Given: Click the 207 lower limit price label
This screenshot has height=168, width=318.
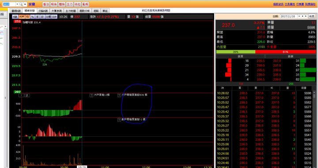Looking at the screenshot, I should [17, 92].
